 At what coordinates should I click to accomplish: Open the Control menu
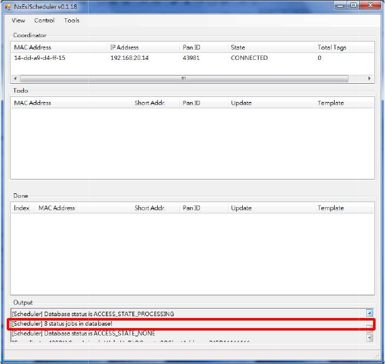(44, 20)
